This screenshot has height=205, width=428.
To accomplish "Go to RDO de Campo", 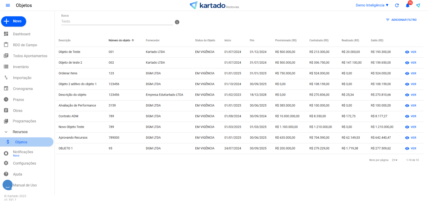I will 25,45.
